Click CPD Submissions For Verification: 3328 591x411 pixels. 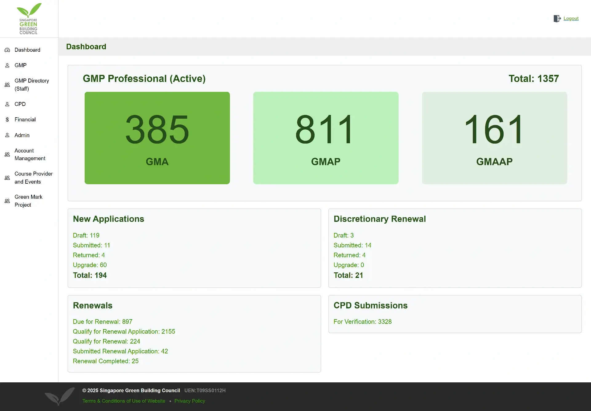(x=363, y=322)
